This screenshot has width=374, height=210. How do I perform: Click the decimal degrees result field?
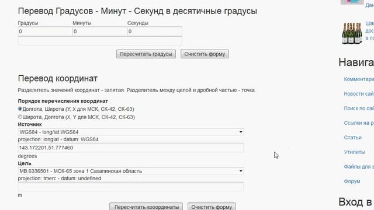[100, 41]
